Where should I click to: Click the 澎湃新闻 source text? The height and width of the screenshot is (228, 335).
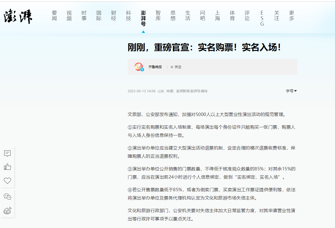click(x=183, y=91)
